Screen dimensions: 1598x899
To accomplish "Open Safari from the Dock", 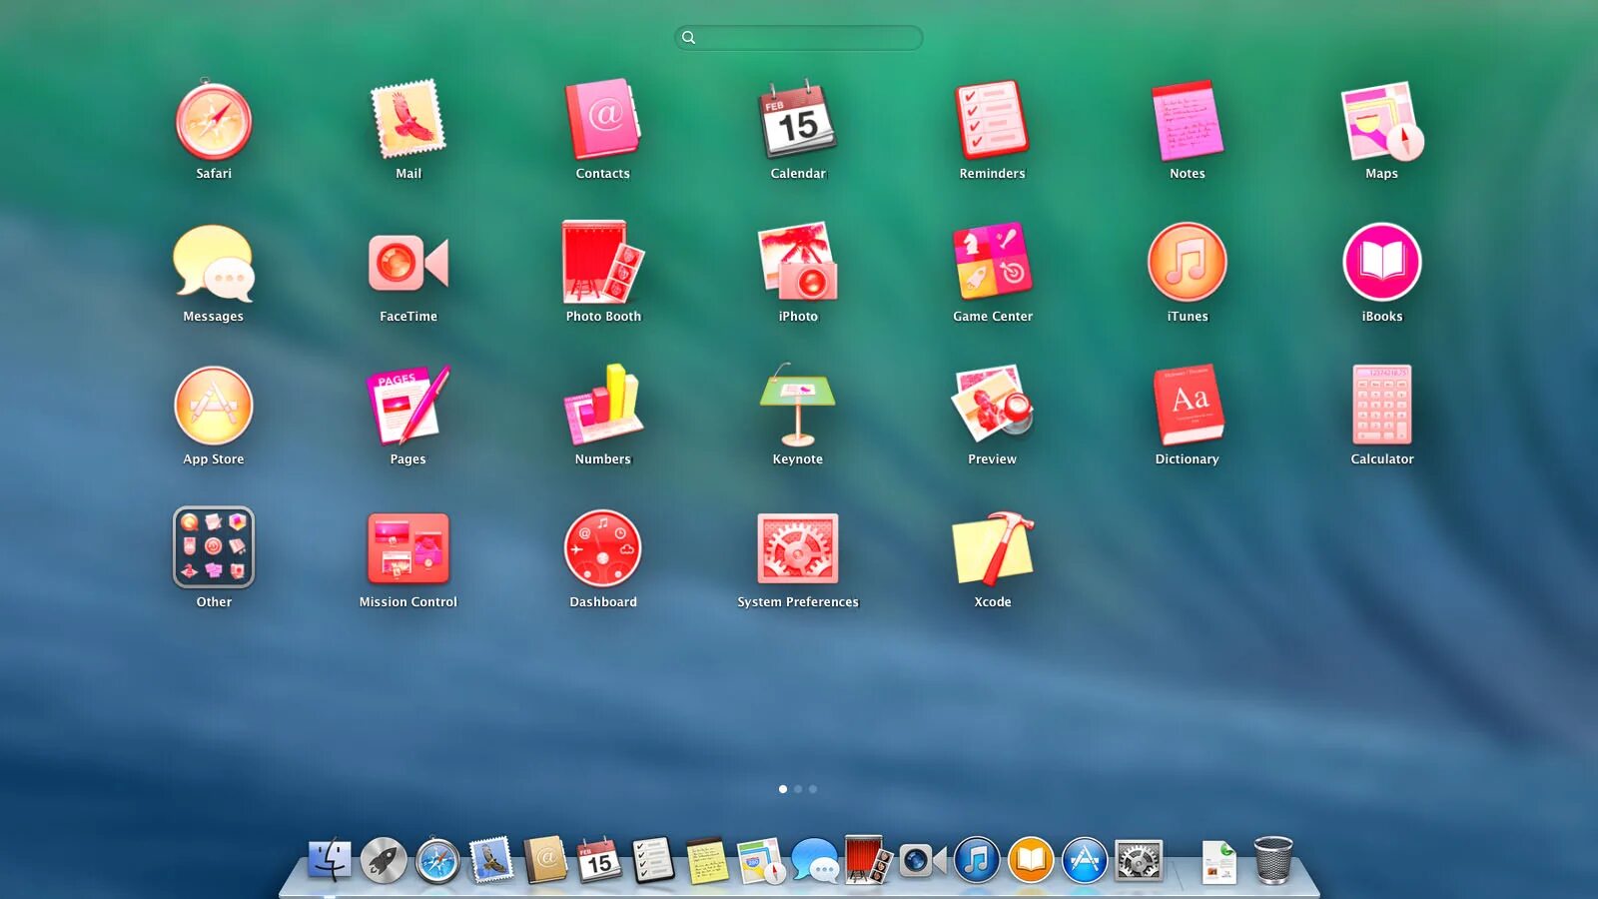I will 437,860.
